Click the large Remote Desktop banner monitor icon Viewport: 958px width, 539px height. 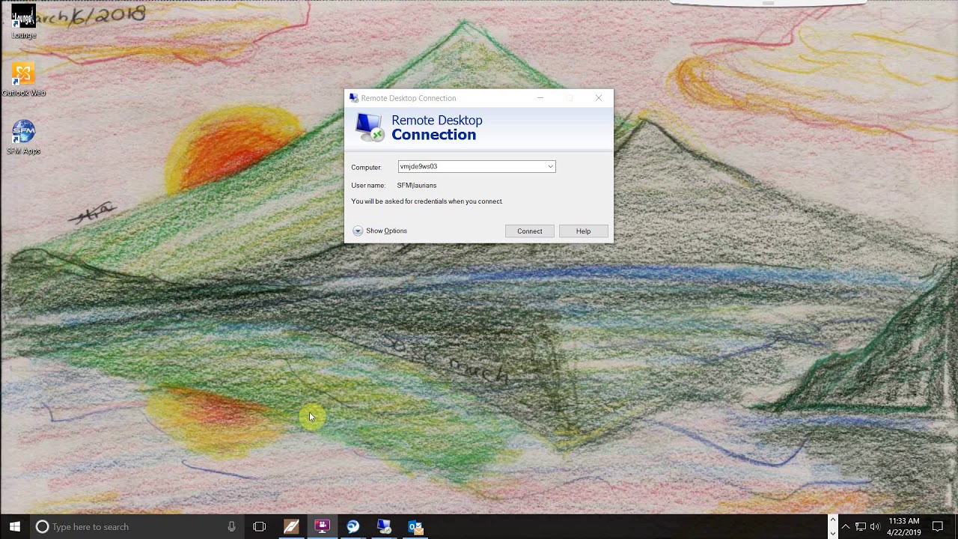370,127
